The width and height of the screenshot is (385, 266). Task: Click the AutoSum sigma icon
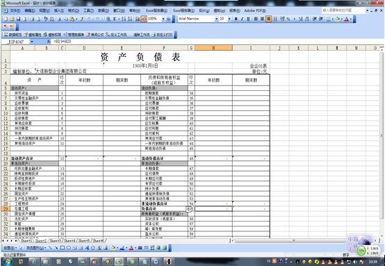click(115, 19)
